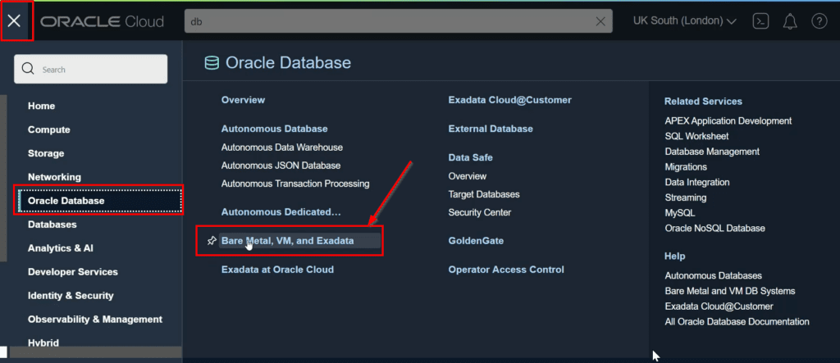Screen dimensions: 840x363
Task: Open the UK South (London) region dropdown
Action: point(685,20)
